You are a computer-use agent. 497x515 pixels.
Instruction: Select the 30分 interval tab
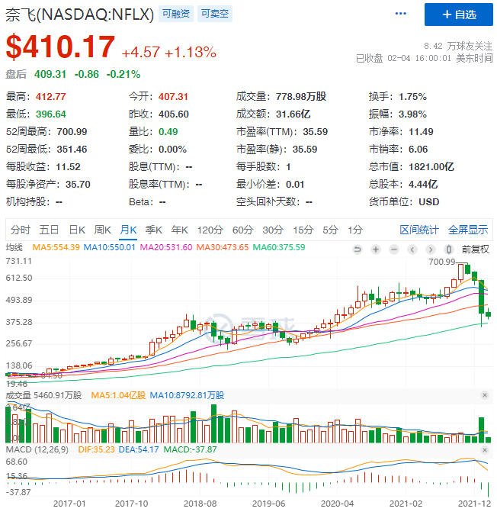click(x=273, y=230)
